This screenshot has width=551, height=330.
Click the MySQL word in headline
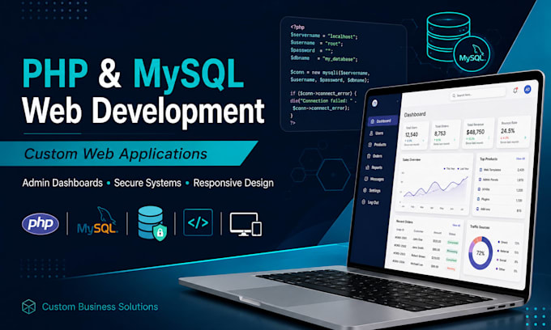[188, 74]
